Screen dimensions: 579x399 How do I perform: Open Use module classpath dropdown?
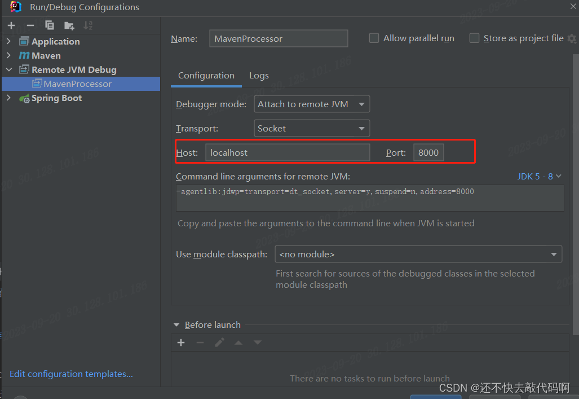[418, 255]
